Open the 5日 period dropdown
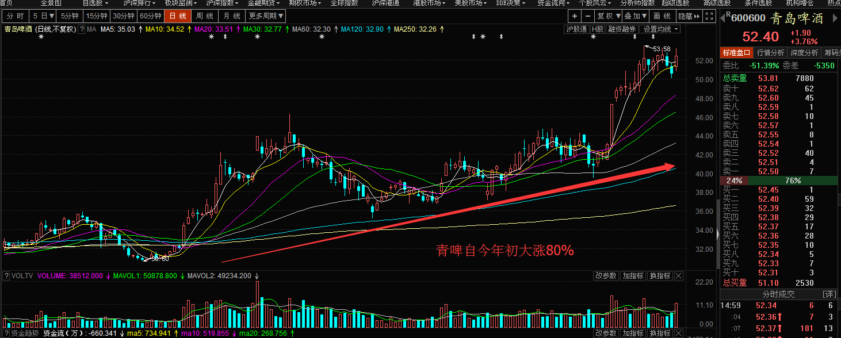841x338 pixels. (x=43, y=16)
